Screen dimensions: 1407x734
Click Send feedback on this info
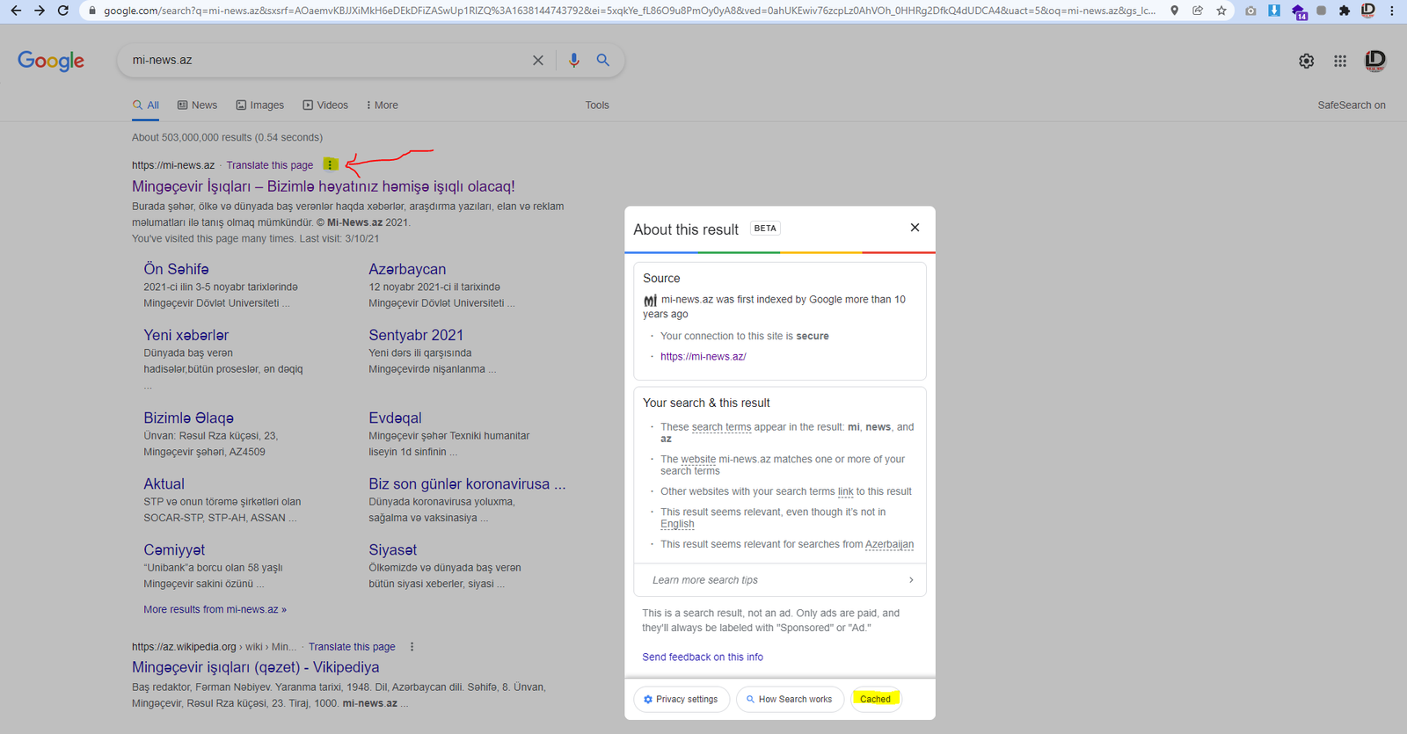click(x=703, y=657)
